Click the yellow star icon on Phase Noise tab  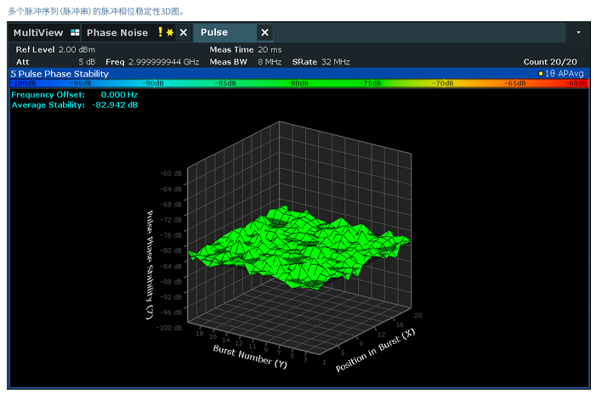click(169, 32)
